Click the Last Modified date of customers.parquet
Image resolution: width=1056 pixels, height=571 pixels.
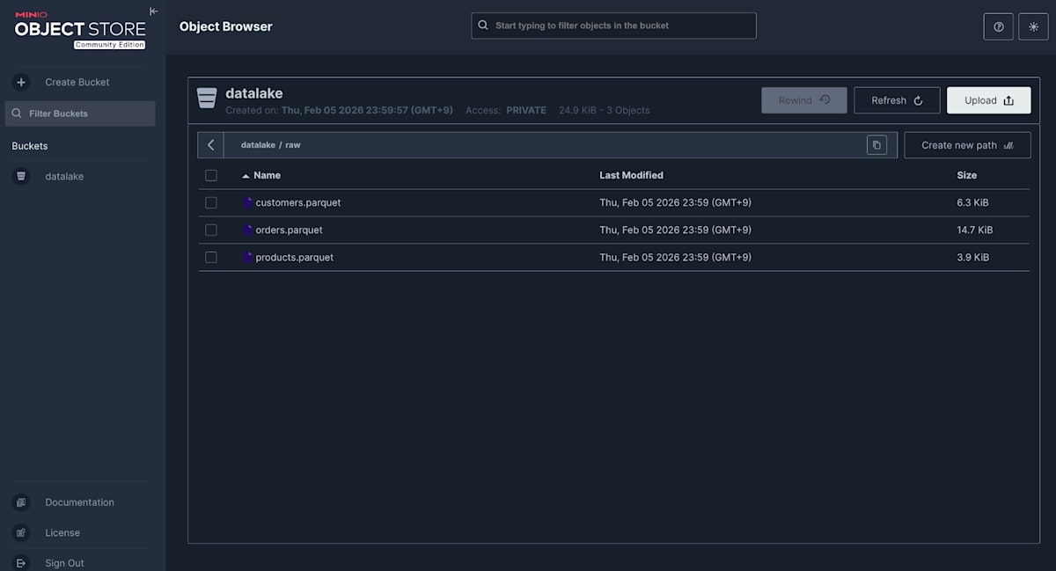(676, 202)
